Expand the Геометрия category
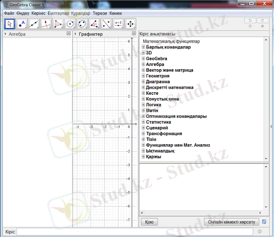Image resolution: width=274 pixels, height=237 pixels. click(143, 76)
